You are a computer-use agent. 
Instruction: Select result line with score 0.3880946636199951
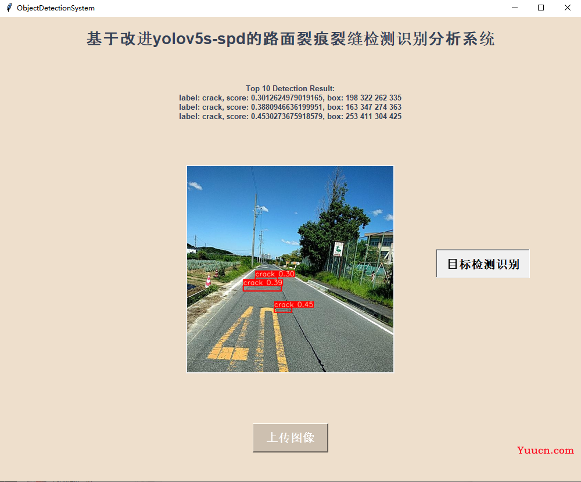(290, 107)
